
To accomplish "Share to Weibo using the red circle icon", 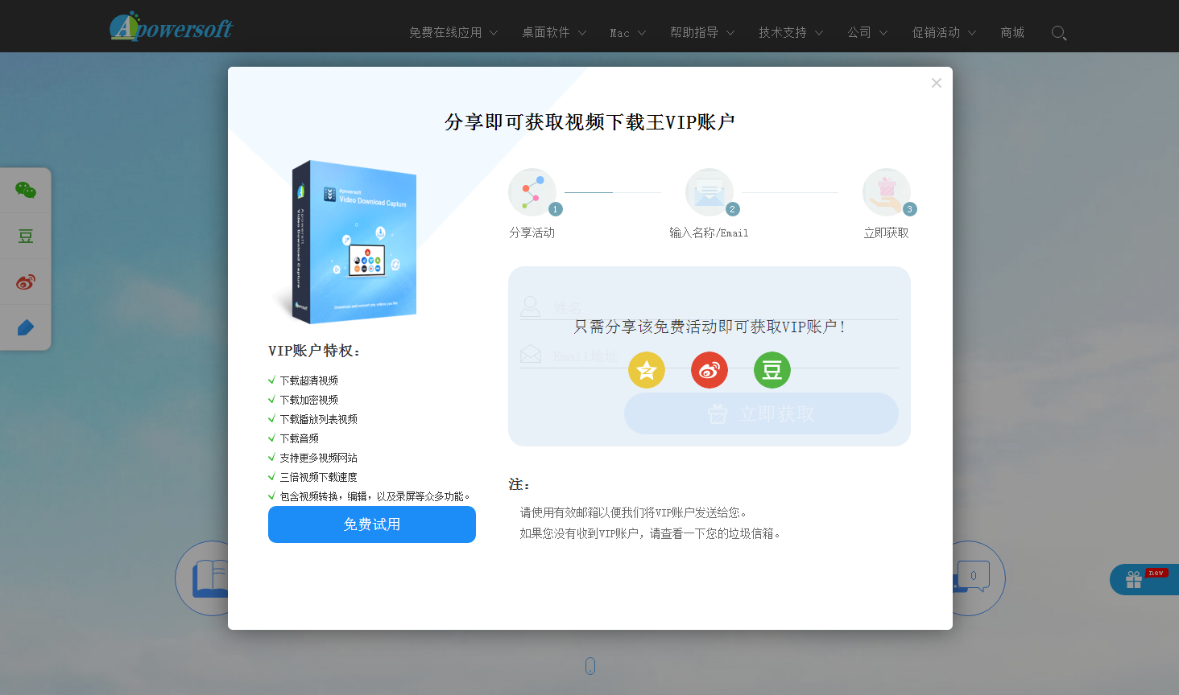I will tap(709, 370).
